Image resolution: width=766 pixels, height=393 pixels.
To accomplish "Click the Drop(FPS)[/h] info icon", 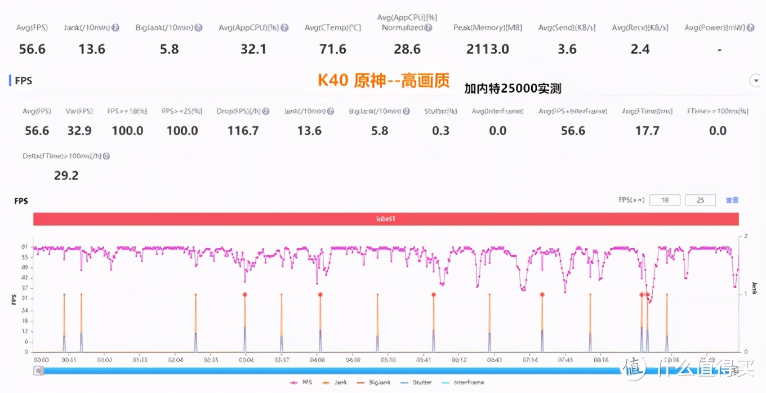I will pos(266,111).
